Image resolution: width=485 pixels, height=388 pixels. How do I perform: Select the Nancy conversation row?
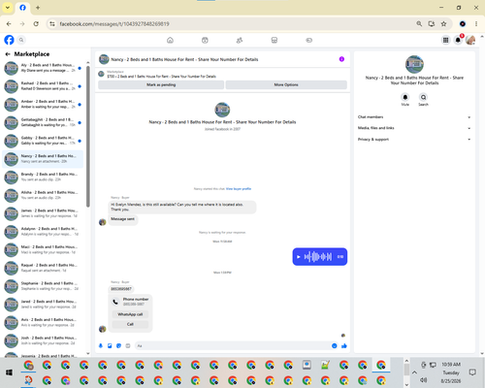[43, 159]
